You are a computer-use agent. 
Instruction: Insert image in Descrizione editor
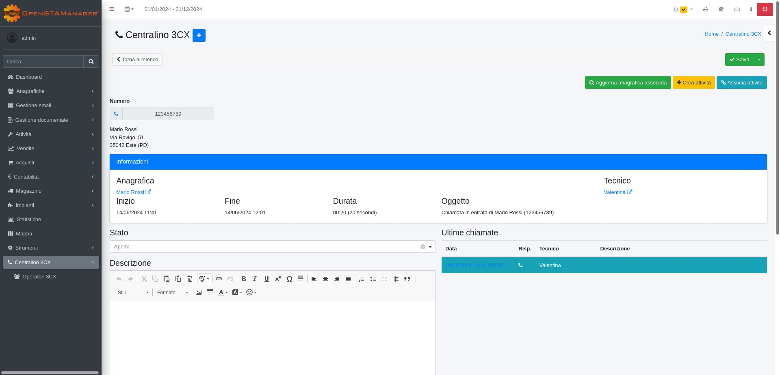(199, 292)
